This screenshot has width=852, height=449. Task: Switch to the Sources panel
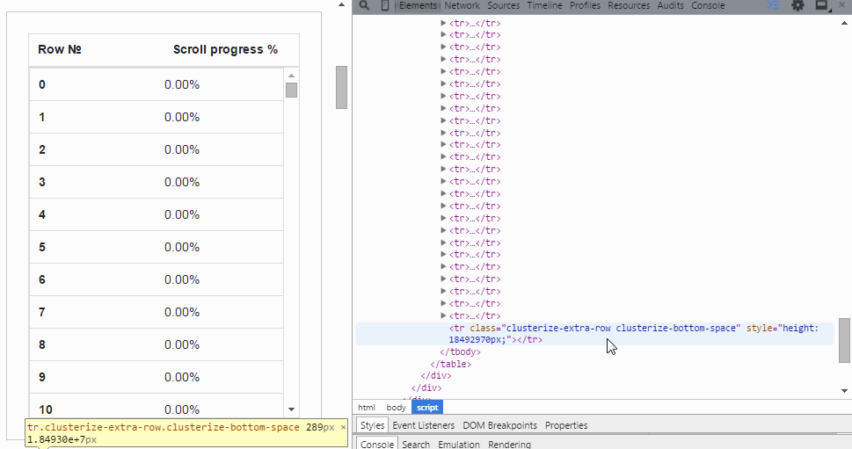(503, 5)
